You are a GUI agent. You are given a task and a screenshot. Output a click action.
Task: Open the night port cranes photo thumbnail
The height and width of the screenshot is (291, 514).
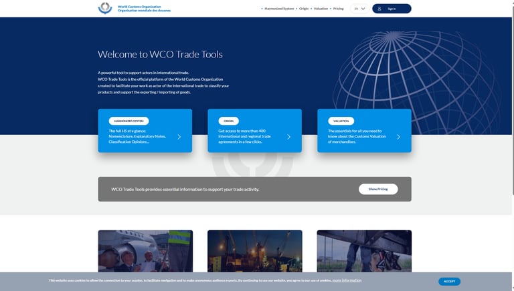coord(255,251)
